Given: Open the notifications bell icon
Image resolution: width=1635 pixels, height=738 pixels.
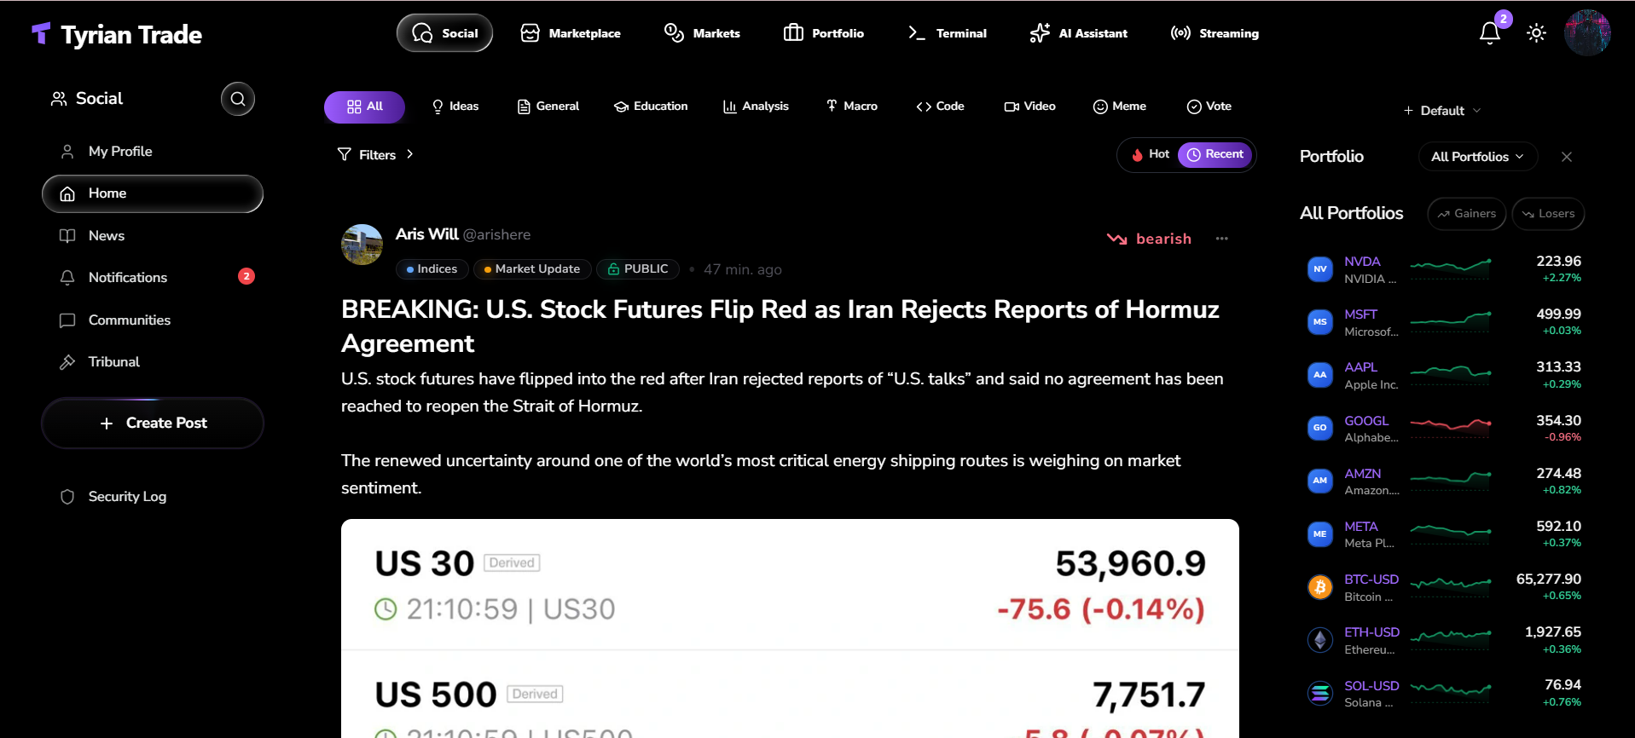Looking at the screenshot, I should 1489,33.
